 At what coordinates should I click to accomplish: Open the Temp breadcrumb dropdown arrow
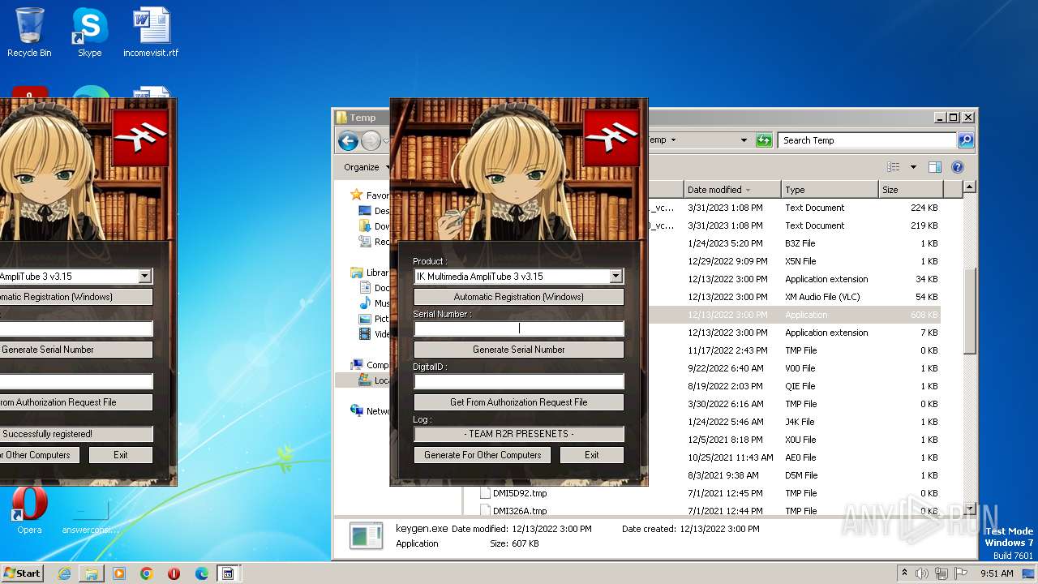[674, 140]
